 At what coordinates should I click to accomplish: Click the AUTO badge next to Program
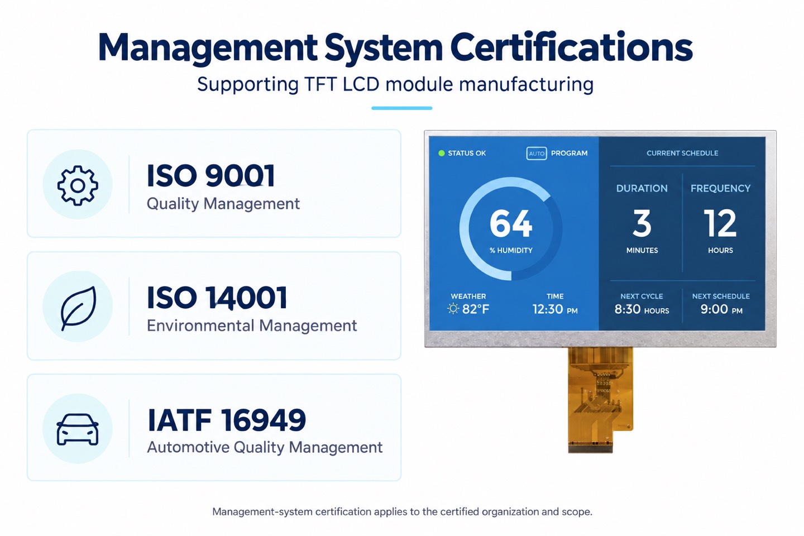[x=537, y=153]
